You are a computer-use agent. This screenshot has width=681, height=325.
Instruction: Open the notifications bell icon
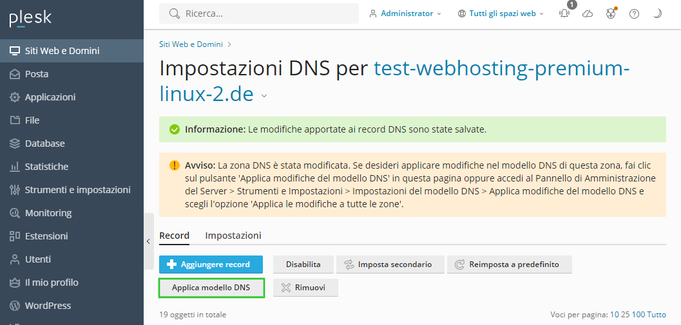(564, 14)
